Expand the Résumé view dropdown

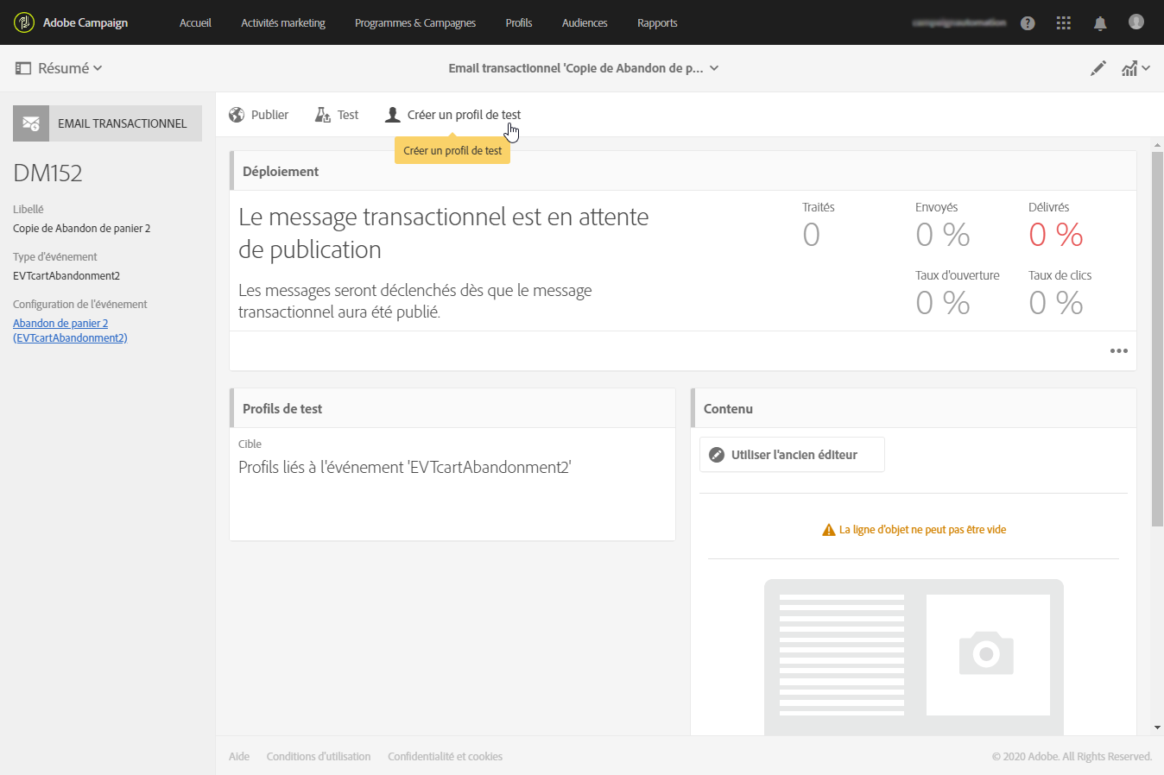tap(60, 68)
